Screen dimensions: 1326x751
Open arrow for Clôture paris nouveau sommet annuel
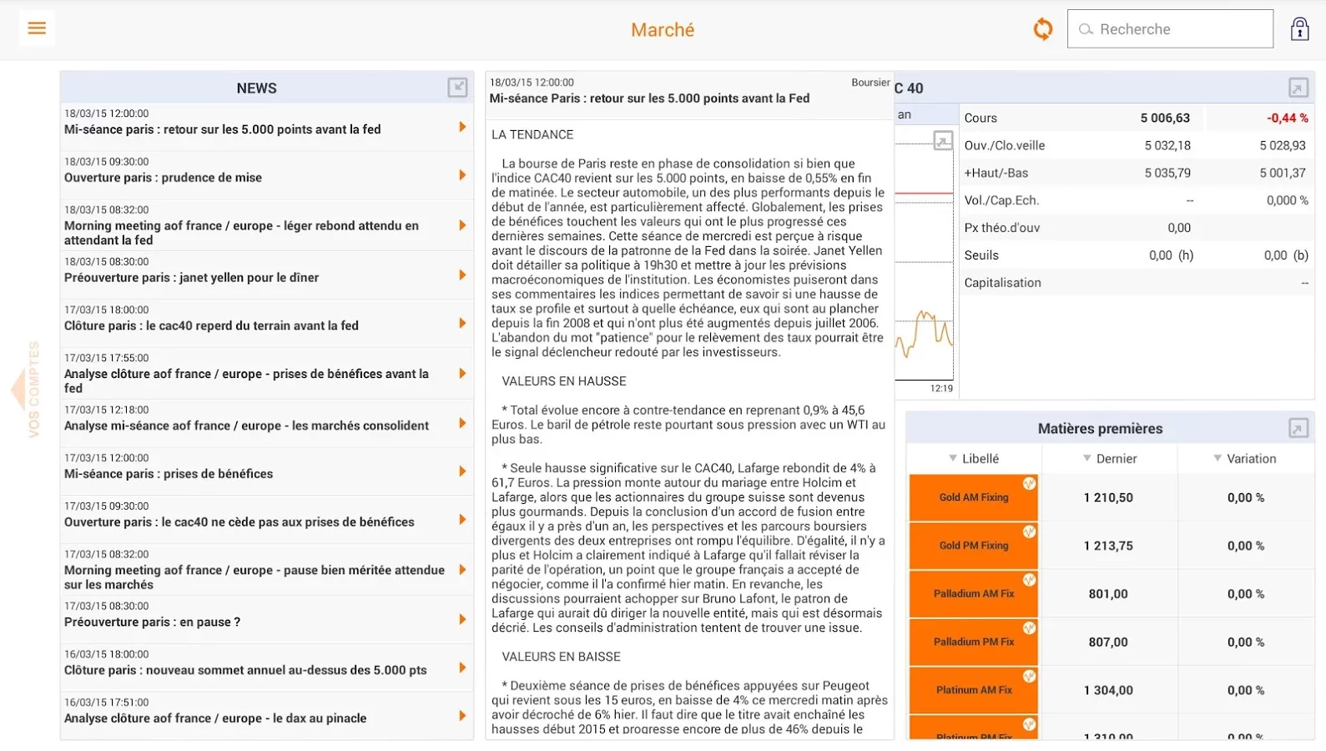[461, 668]
